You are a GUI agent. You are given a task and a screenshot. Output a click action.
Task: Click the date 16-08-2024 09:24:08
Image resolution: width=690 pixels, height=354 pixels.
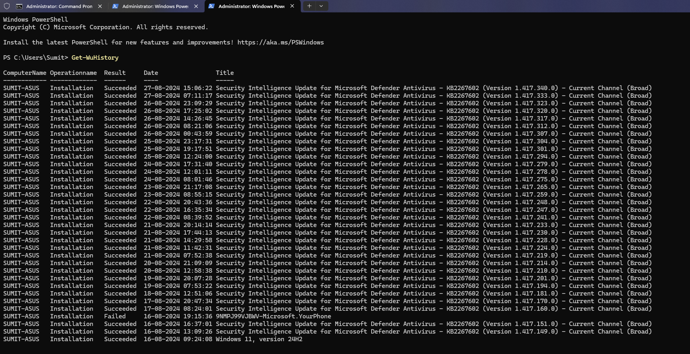[178, 339]
